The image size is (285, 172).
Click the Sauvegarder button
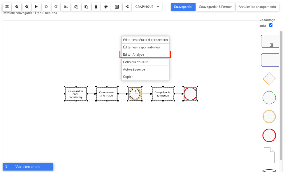click(183, 7)
